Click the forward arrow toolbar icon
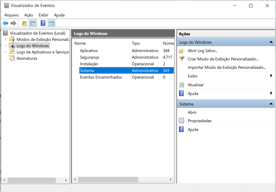Viewport: 276px width, 192px height. click(13, 23)
